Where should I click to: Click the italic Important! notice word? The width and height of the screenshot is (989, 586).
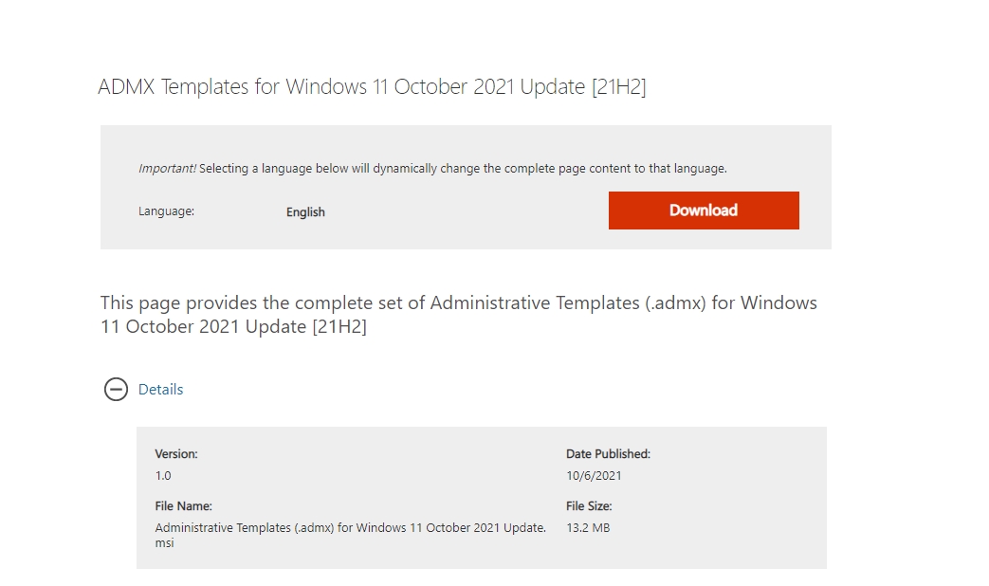(x=167, y=169)
